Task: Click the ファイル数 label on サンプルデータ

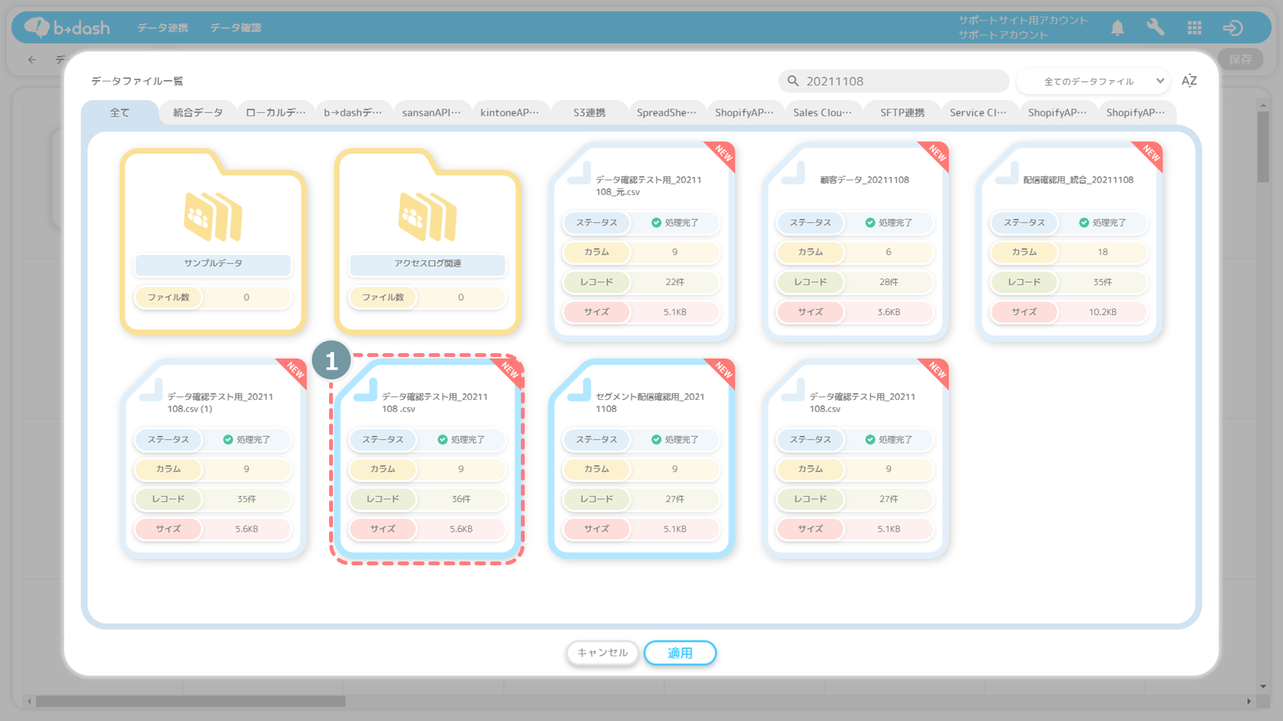Action: (x=169, y=297)
